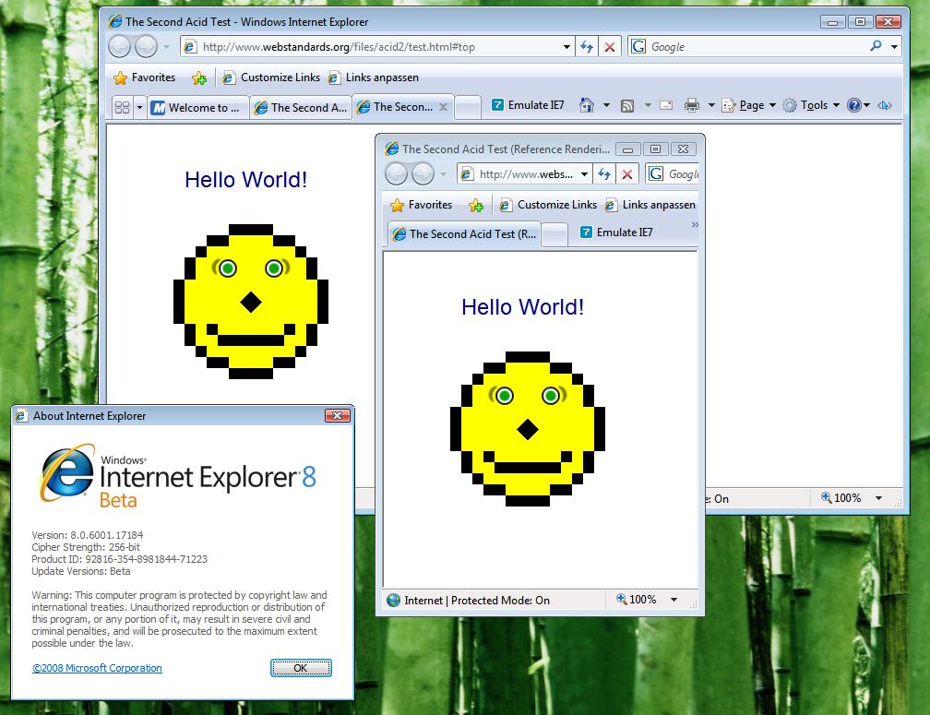The height and width of the screenshot is (715, 930).
Task: Open the Help menu icon
Action: 858,105
